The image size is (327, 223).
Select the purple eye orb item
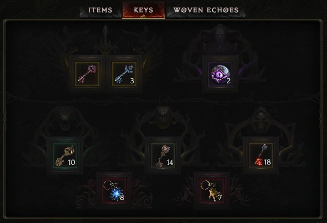point(220,74)
